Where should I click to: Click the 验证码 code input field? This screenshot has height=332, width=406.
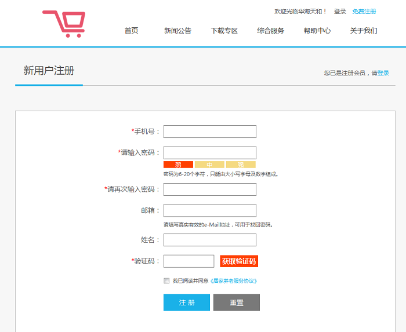pyautogui.click(x=189, y=261)
